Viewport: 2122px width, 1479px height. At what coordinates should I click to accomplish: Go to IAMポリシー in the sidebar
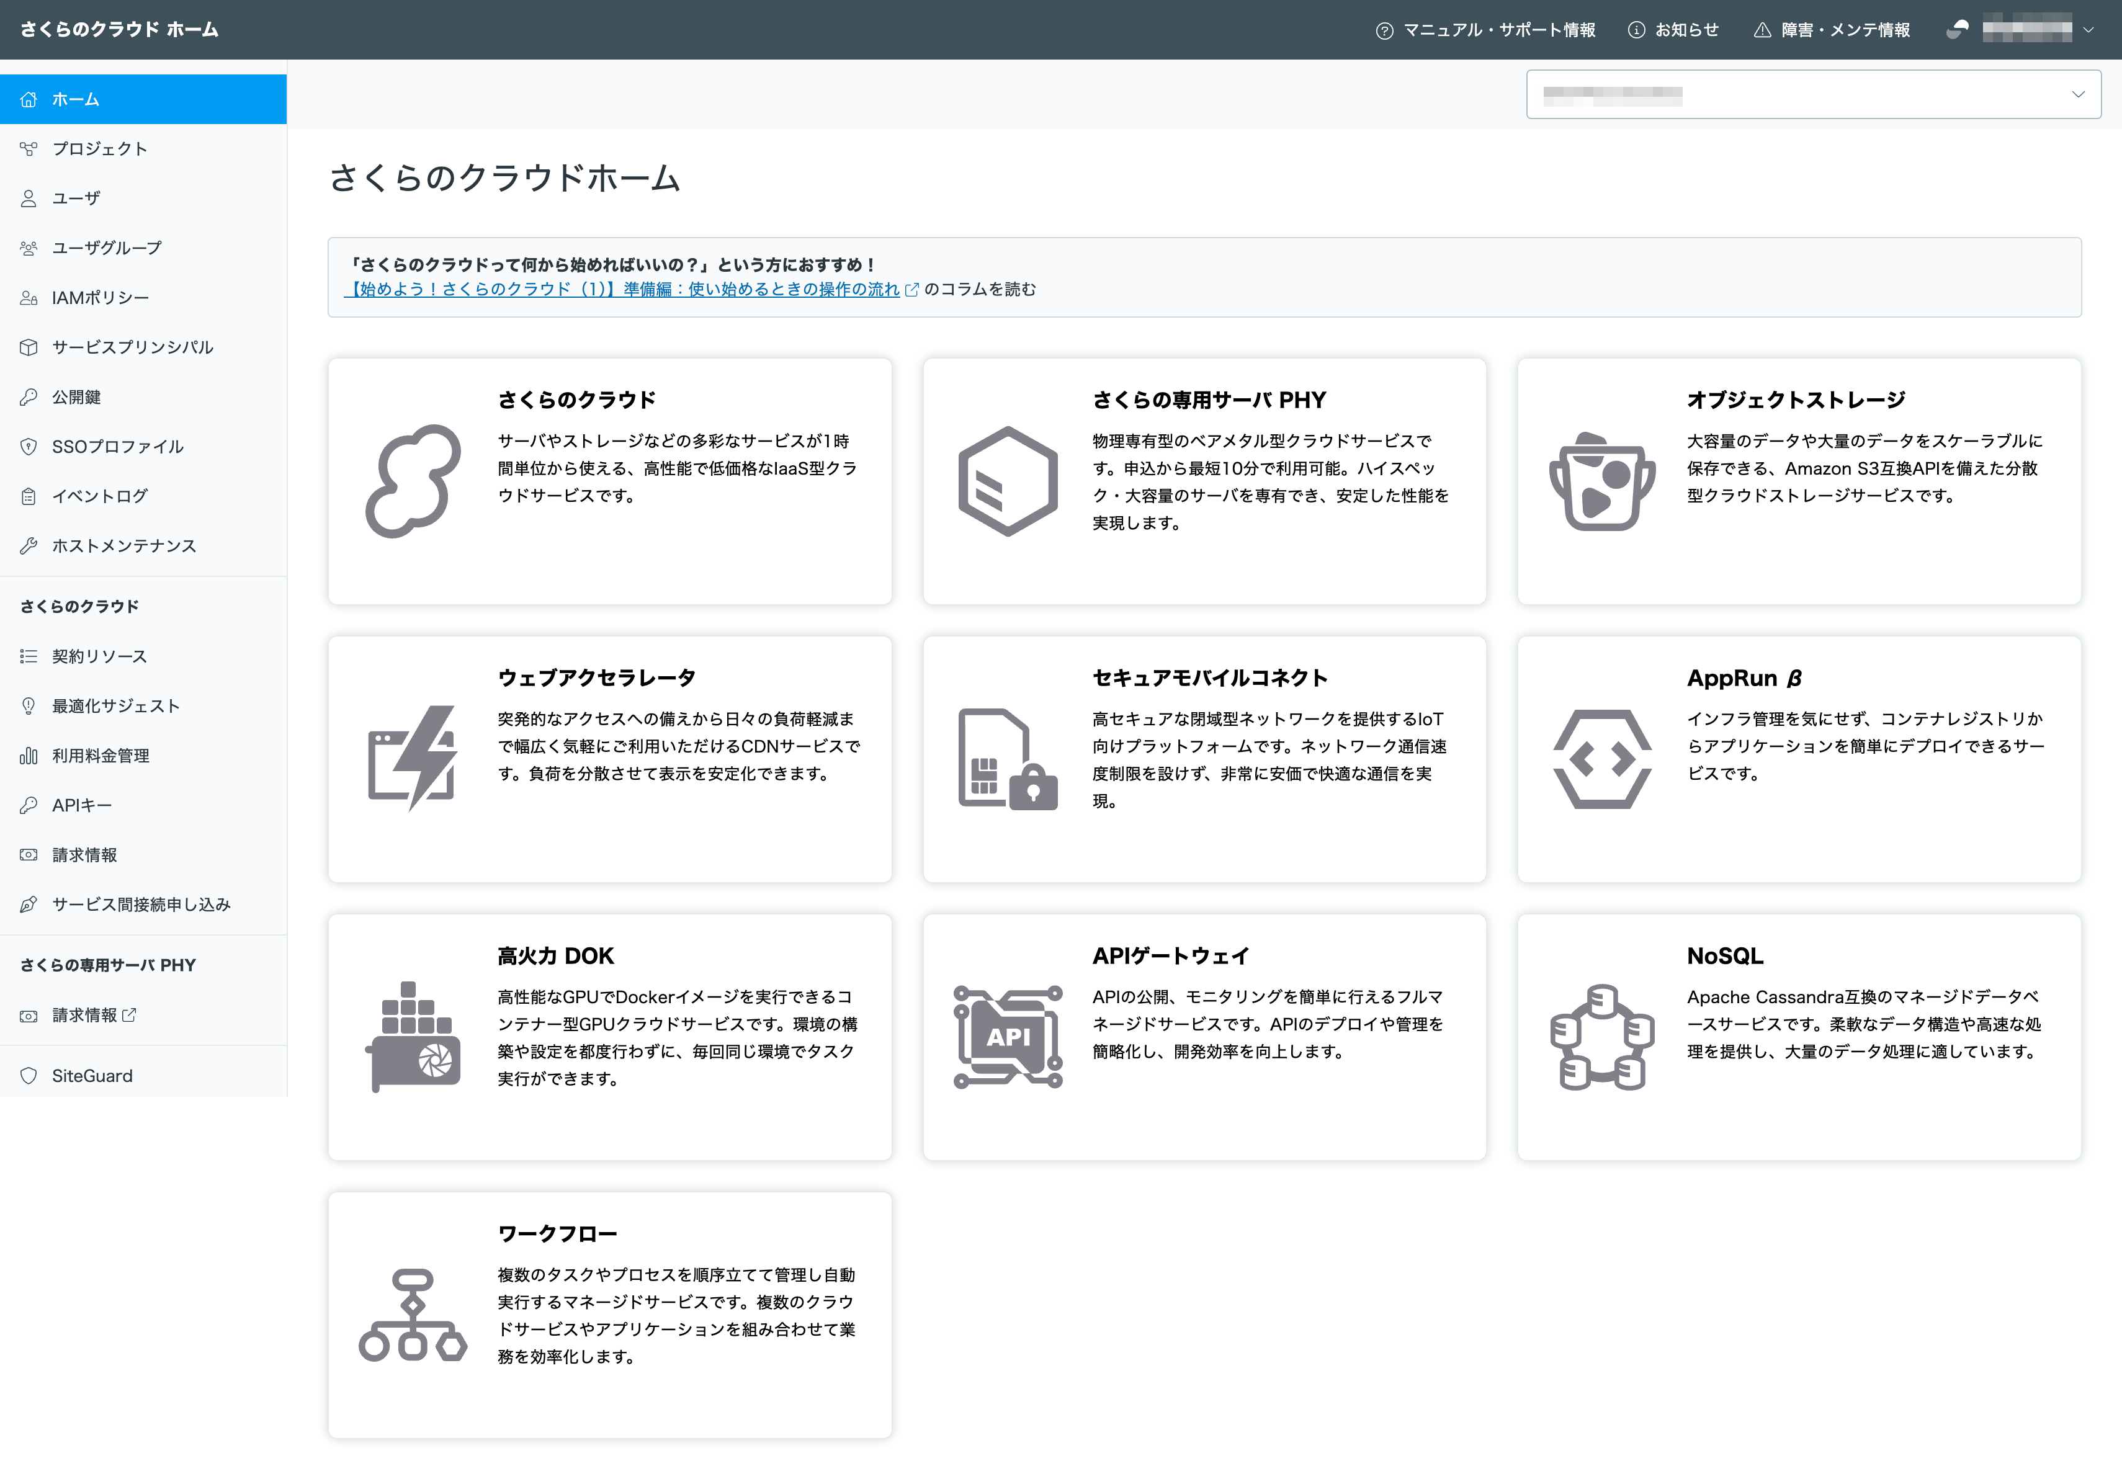pyautogui.click(x=143, y=298)
